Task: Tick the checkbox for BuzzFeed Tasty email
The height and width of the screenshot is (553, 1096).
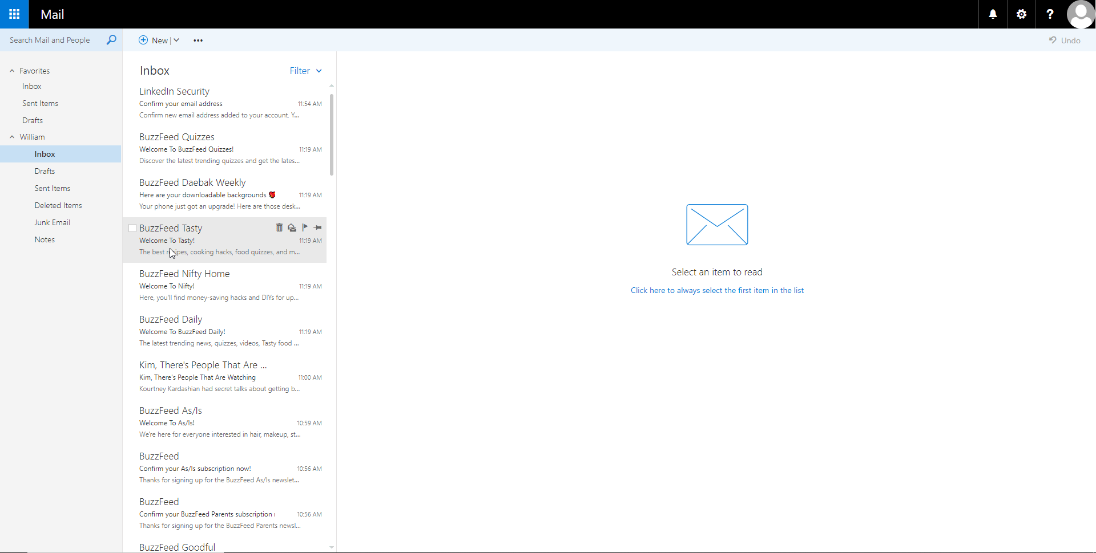Action: [132, 228]
